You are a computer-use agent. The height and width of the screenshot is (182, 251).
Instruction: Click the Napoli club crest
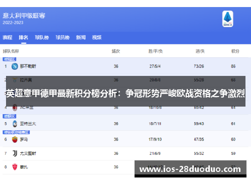point(15,66)
